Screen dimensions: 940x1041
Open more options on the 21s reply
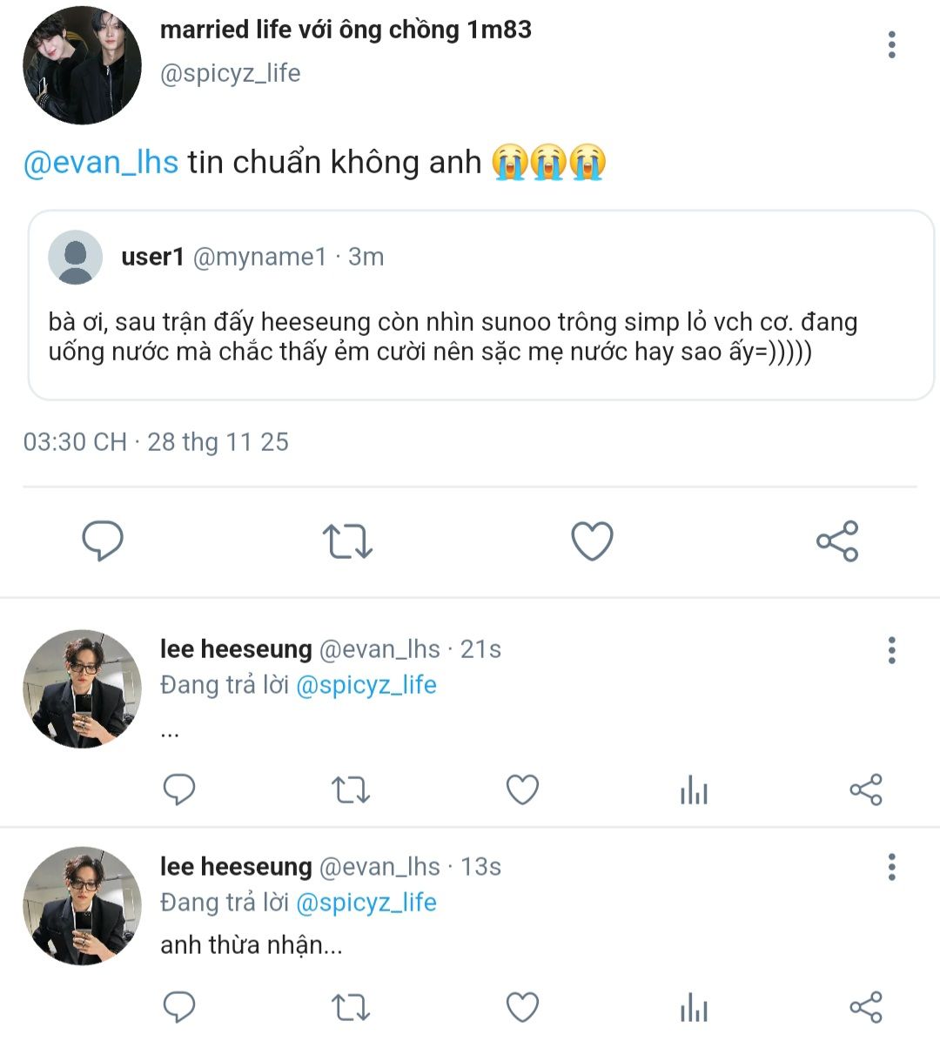pos(891,650)
